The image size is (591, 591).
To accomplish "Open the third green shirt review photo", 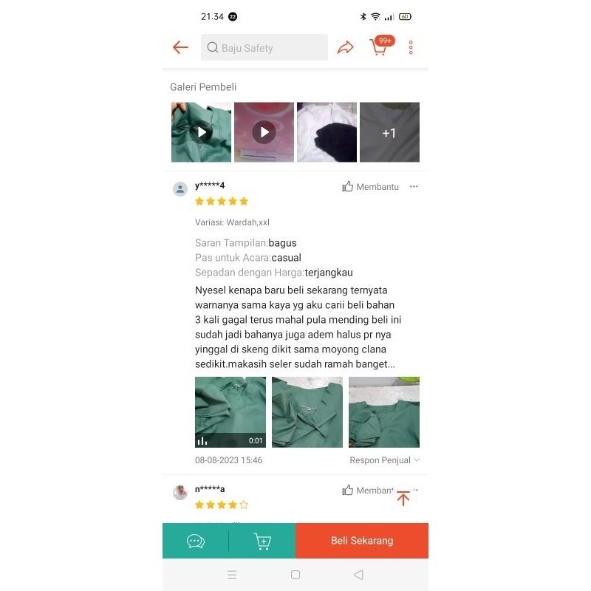I will coord(384,412).
